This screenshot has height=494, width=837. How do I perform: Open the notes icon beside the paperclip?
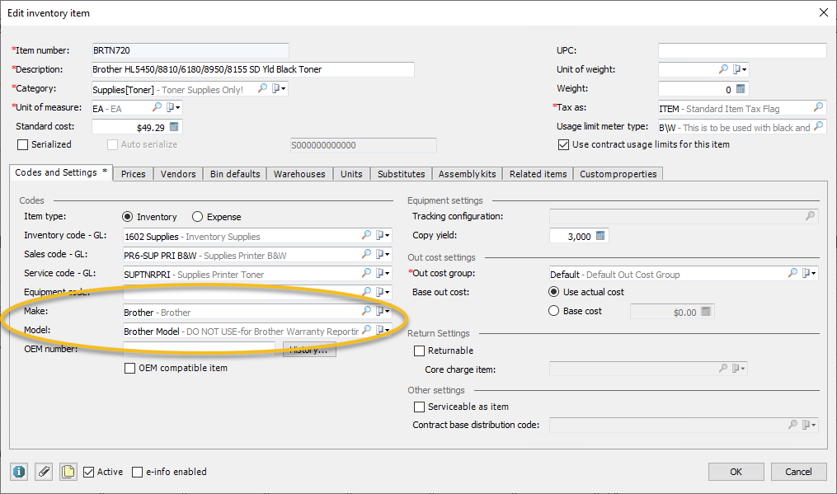pos(68,472)
